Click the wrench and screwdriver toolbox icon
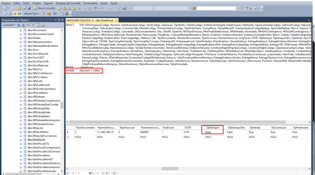315x175 pixels. [x=251, y=8]
